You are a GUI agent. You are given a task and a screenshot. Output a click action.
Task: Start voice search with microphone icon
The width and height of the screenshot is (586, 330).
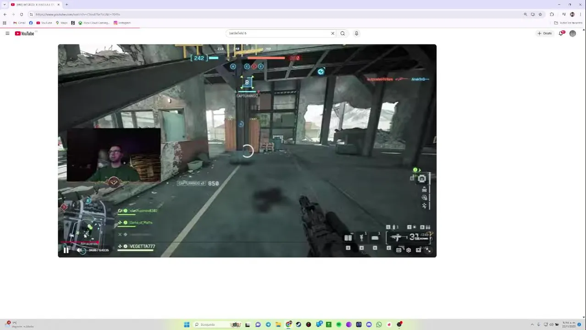[356, 33]
